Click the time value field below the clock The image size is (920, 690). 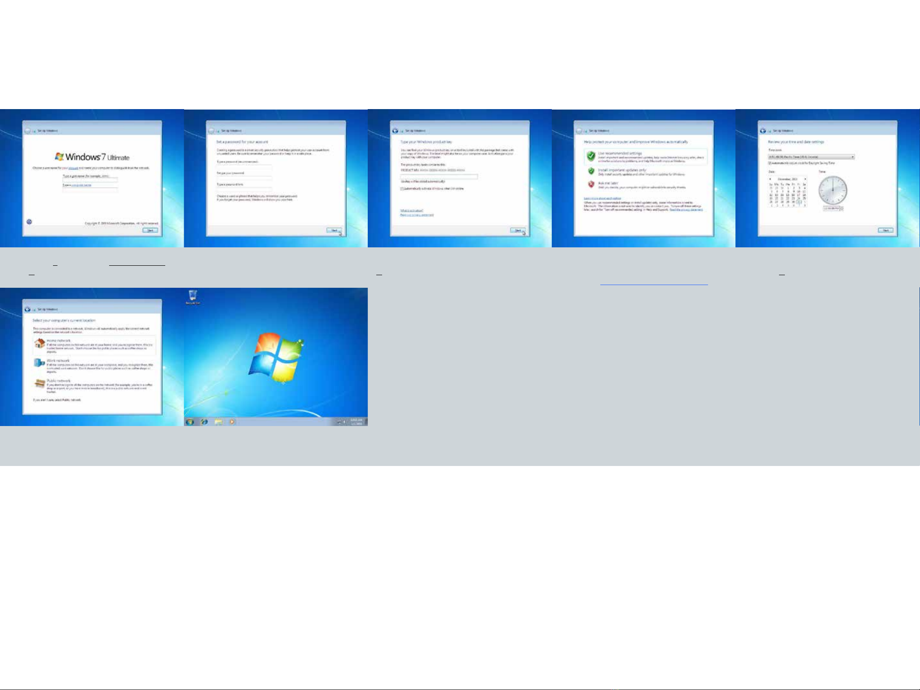click(832, 208)
